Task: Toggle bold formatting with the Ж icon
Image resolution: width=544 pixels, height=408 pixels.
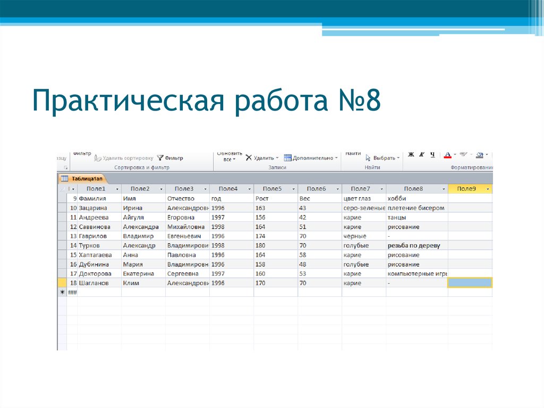Action: (x=410, y=155)
